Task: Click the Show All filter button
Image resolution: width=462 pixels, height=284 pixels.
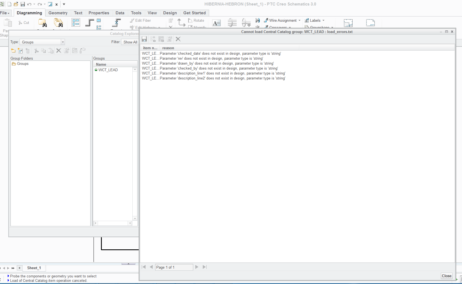Action: [x=130, y=42]
